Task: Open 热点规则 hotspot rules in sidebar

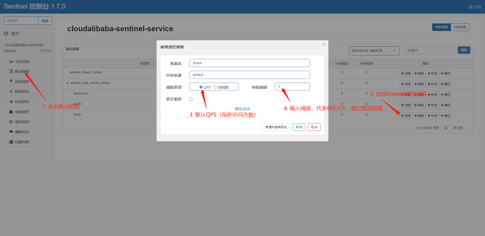Action: click(x=19, y=102)
